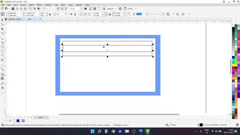Open the Options gear icon
Viewport: 240px width, 135px height.
coord(120,9)
